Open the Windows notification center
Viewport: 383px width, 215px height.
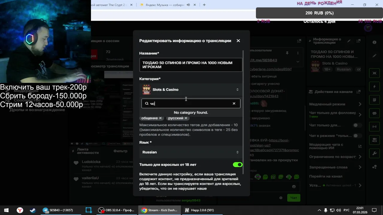point(374,210)
